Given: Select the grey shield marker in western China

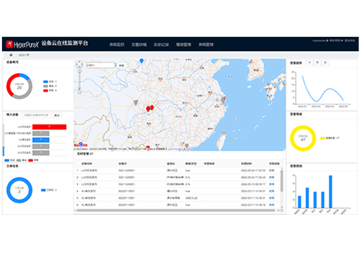Looking at the screenshot, I should (136, 103).
